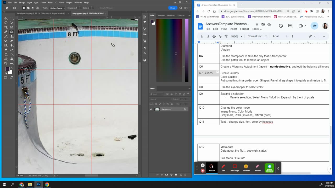The height and width of the screenshot is (188, 335).
Task: Click the add layer mask icon
Action: coord(166,175)
